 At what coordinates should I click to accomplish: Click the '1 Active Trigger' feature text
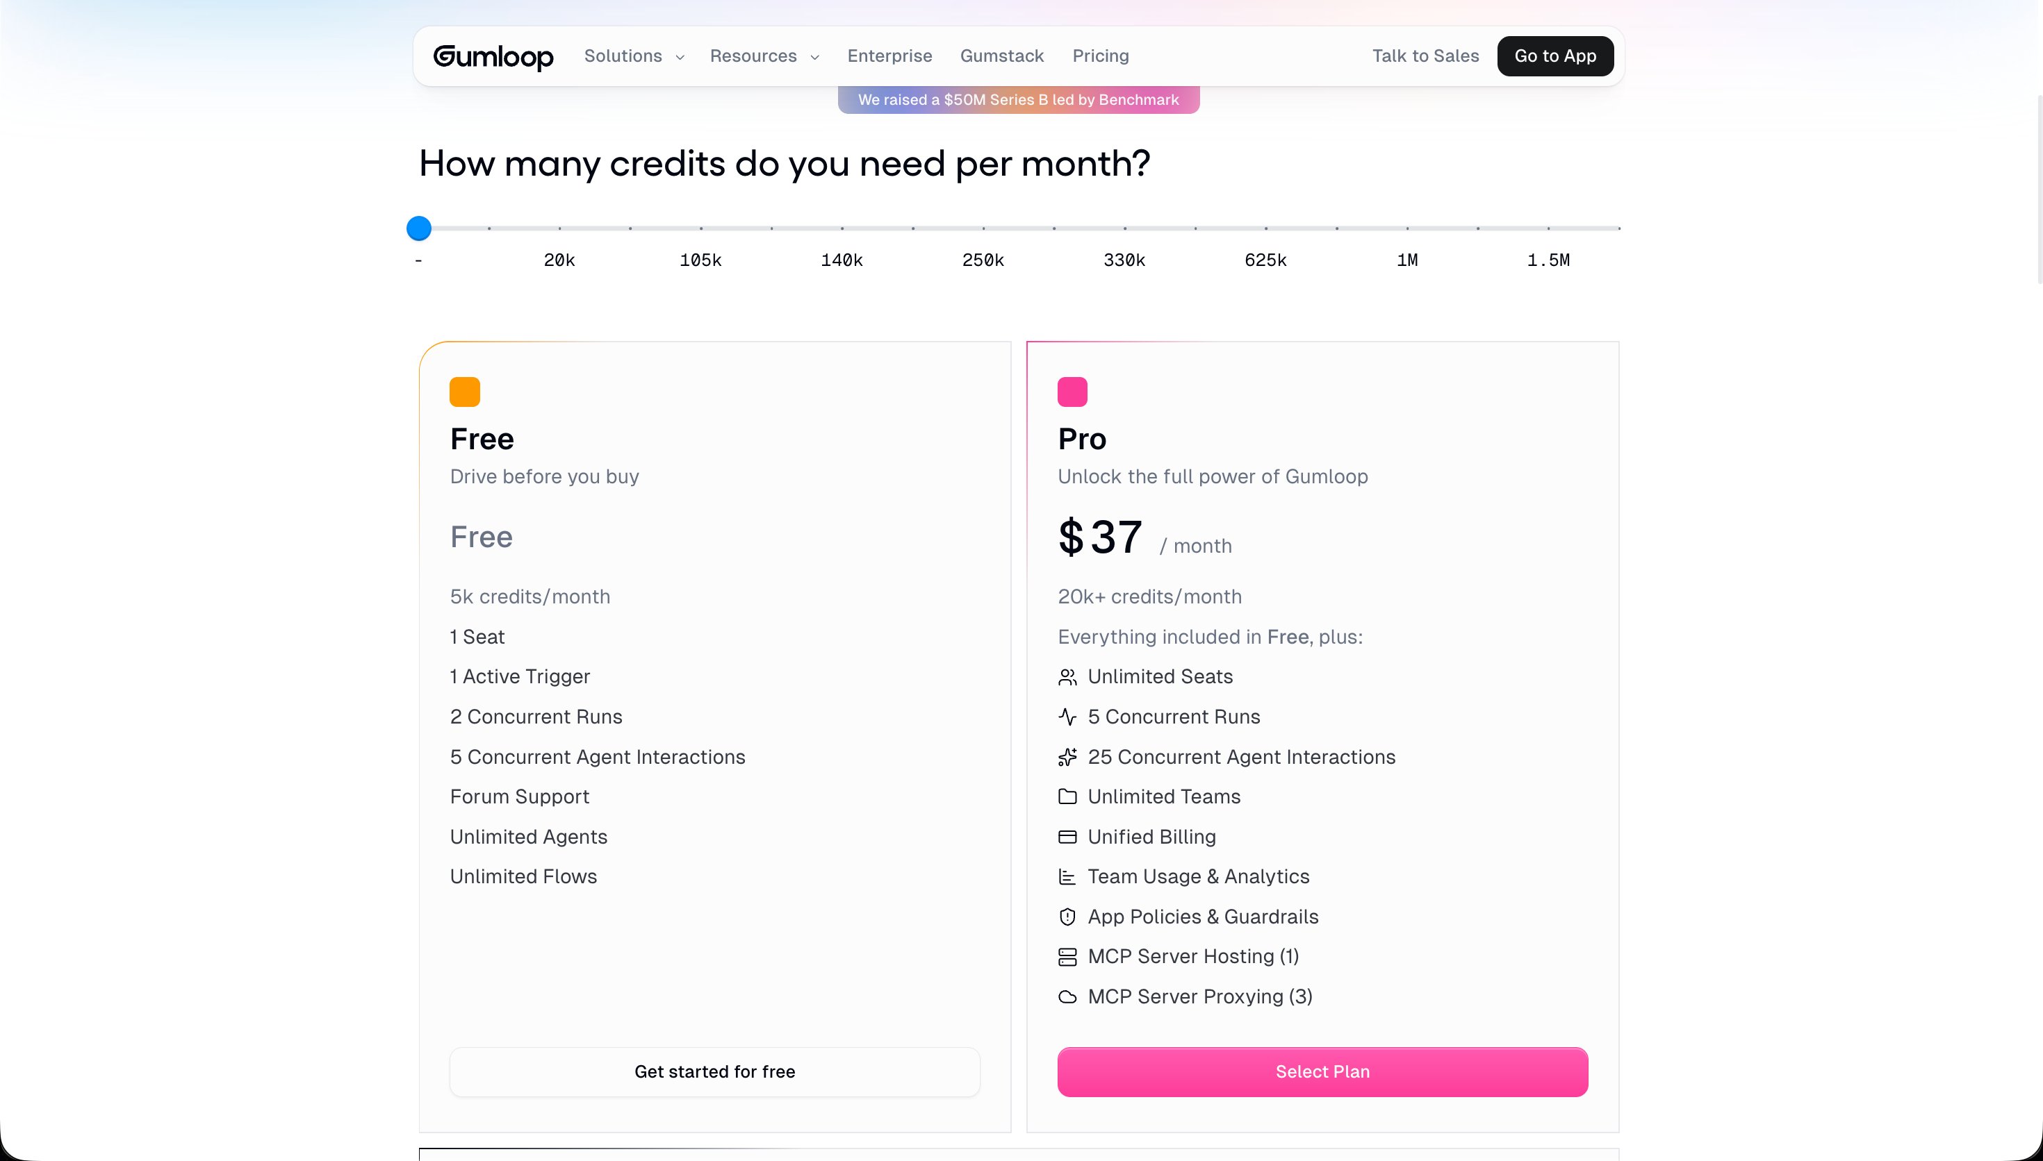tap(520, 677)
